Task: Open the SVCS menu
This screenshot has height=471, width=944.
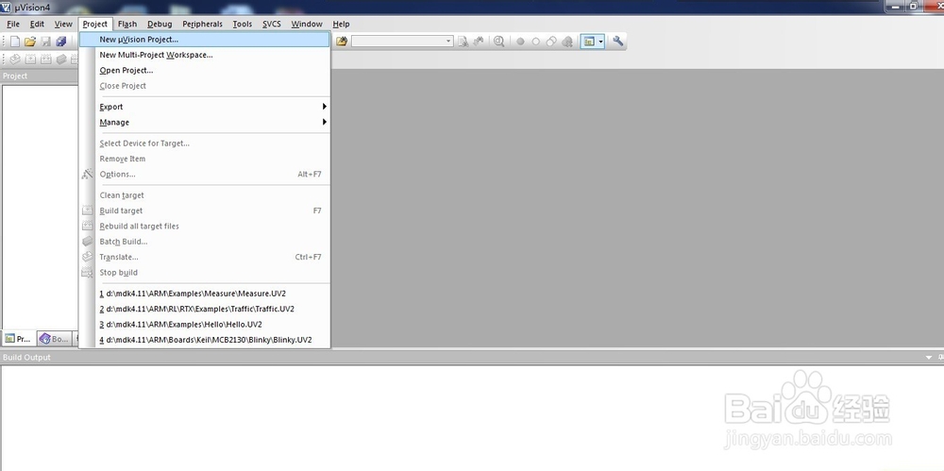Action: (272, 25)
